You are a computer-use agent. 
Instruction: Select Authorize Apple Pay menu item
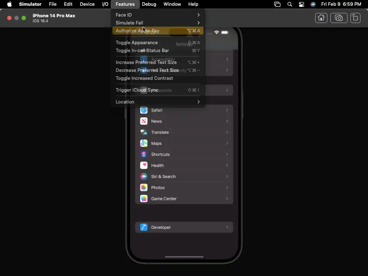coord(158,31)
